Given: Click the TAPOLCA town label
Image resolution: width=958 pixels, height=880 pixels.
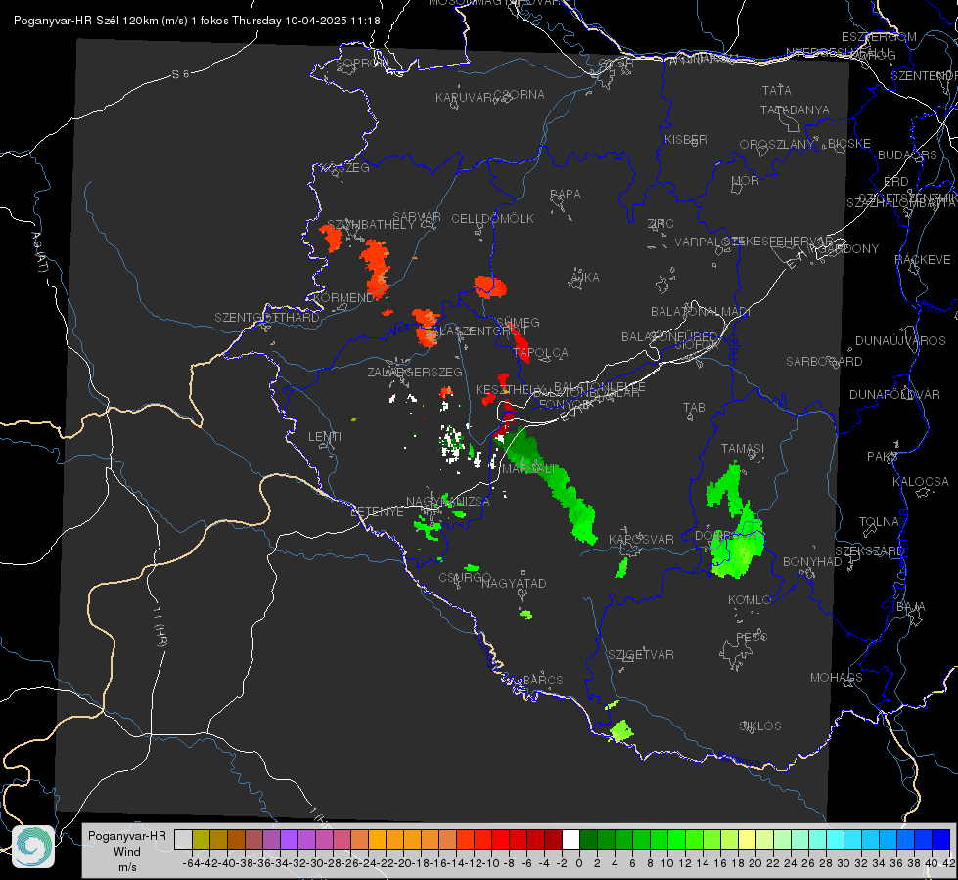Looking at the screenshot, I should point(541,353).
